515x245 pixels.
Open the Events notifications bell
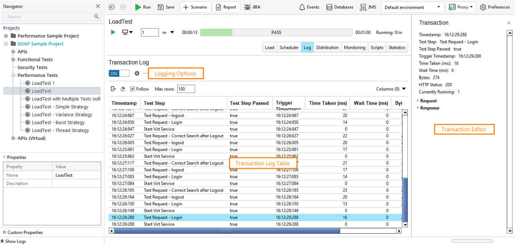point(309,7)
